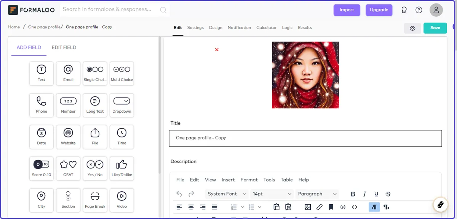Switch to the Calculator tab
This screenshot has height=219, width=457.
(267, 28)
